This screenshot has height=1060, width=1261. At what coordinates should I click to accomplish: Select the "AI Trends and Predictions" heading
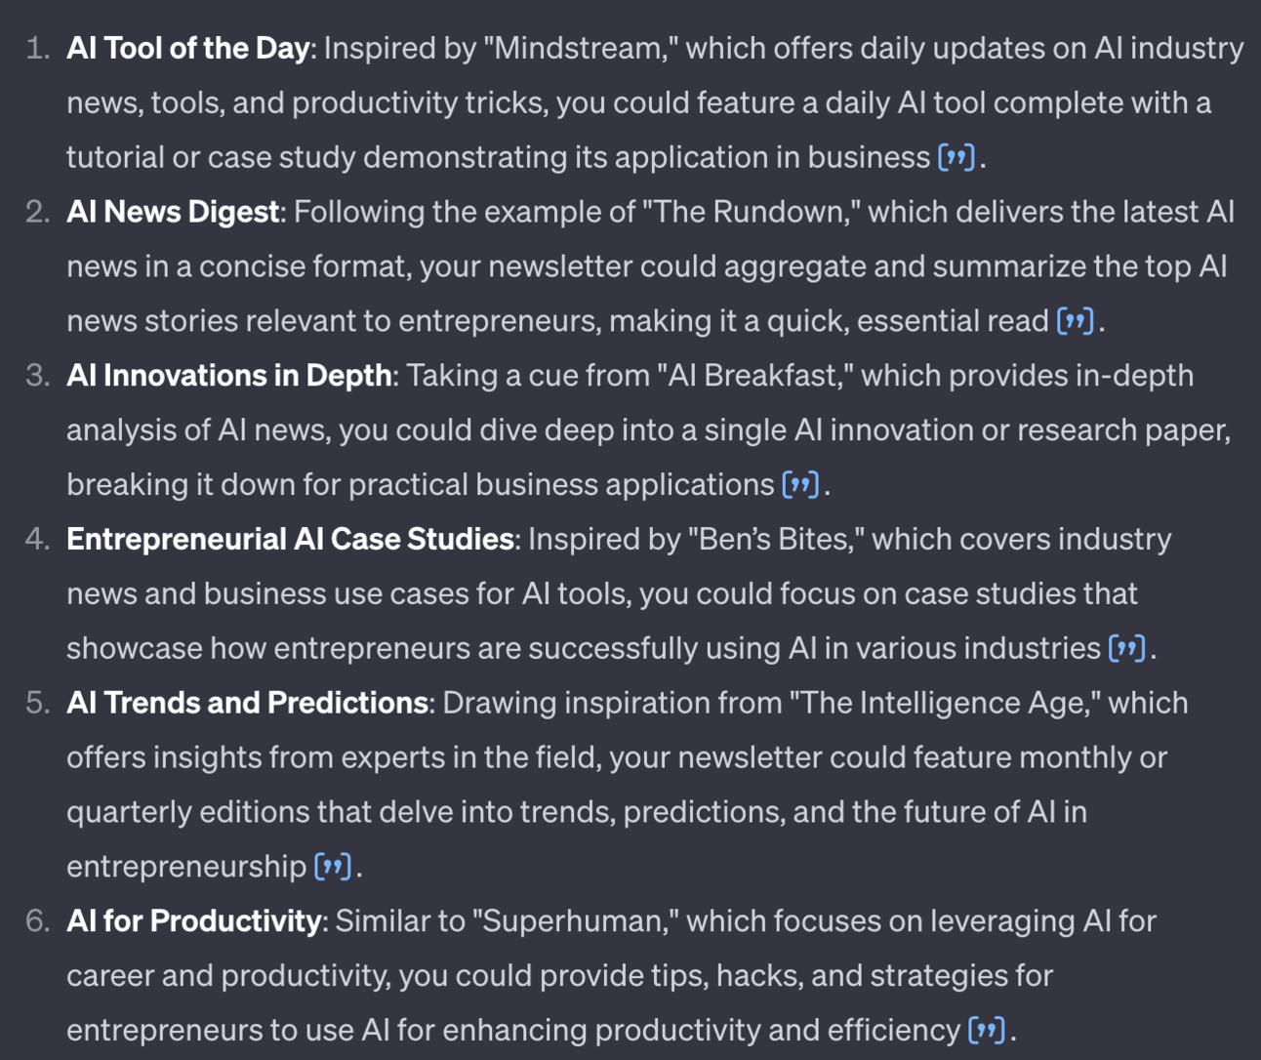tap(247, 703)
